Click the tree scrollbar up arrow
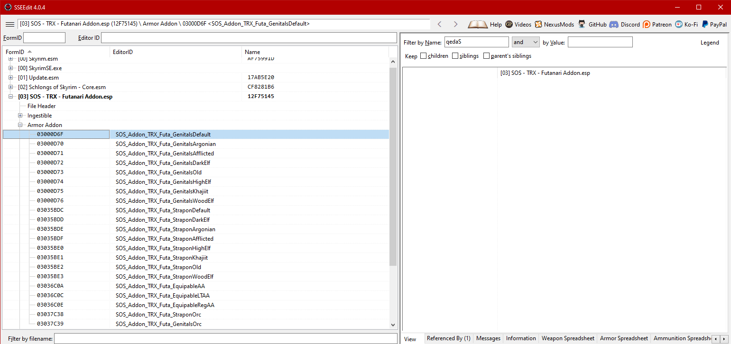Screen dimensions: 731x344 393,62
